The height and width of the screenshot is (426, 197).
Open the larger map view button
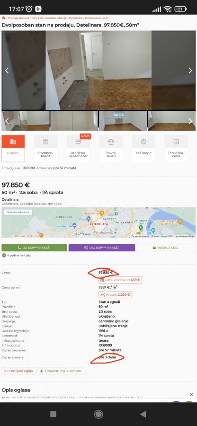(x=18, y=212)
